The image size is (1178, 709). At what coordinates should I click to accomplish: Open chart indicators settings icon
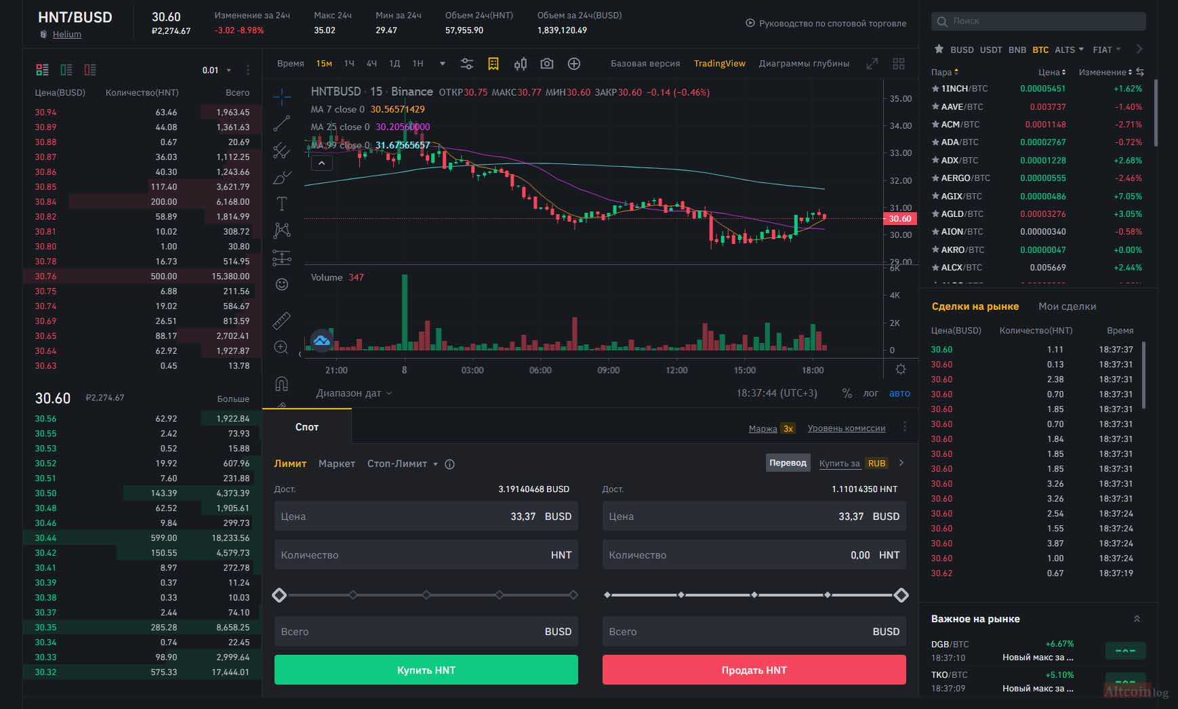point(467,64)
